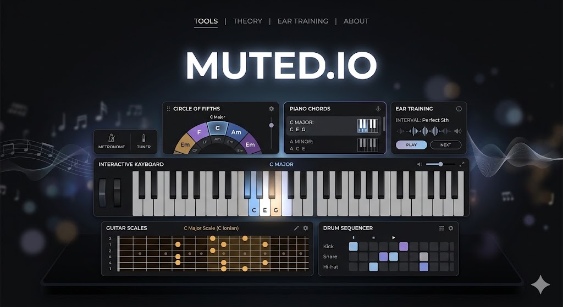Toggle the Kick row's purple step

(x=404, y=247)
